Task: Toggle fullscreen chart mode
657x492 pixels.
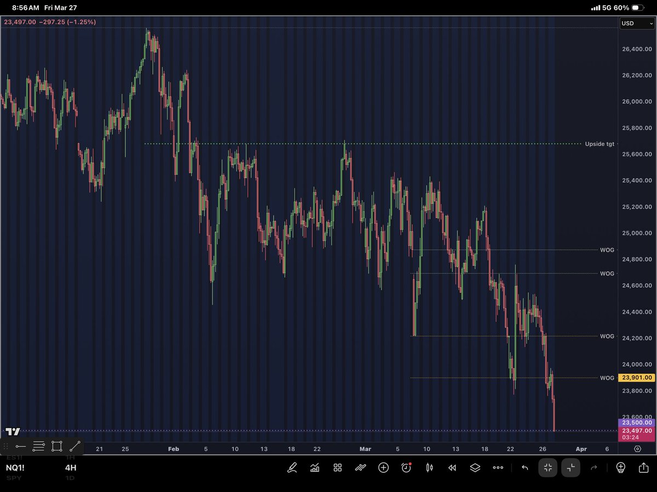Action: pos(547,468)
